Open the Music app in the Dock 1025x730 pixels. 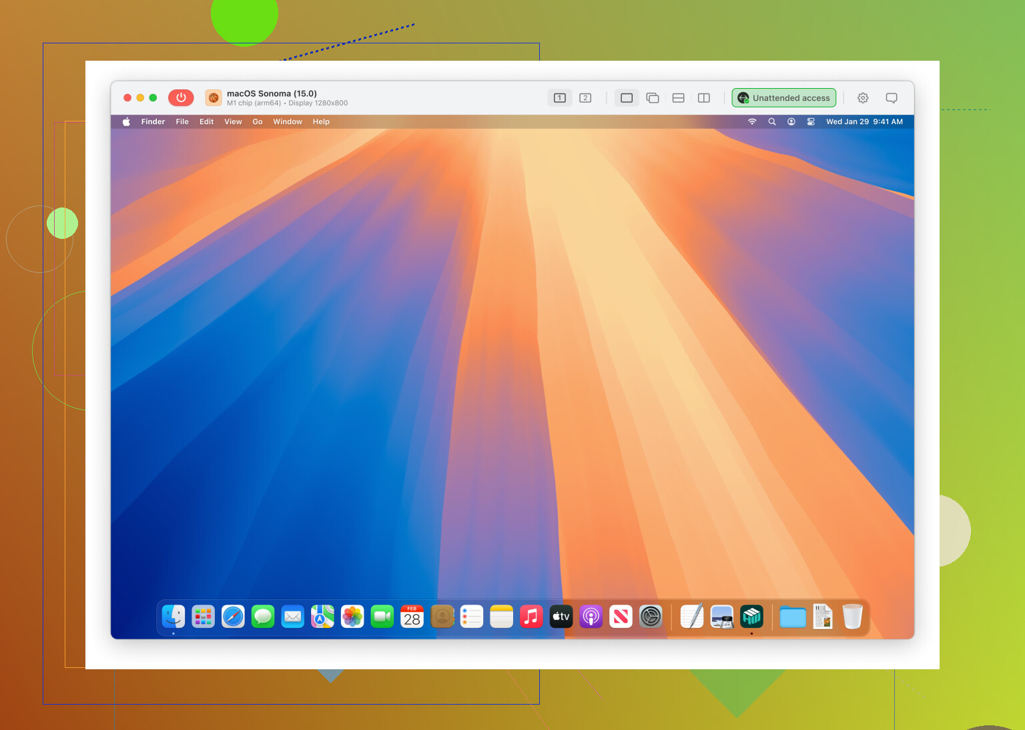pyautogui.click(x=531, y=617)
